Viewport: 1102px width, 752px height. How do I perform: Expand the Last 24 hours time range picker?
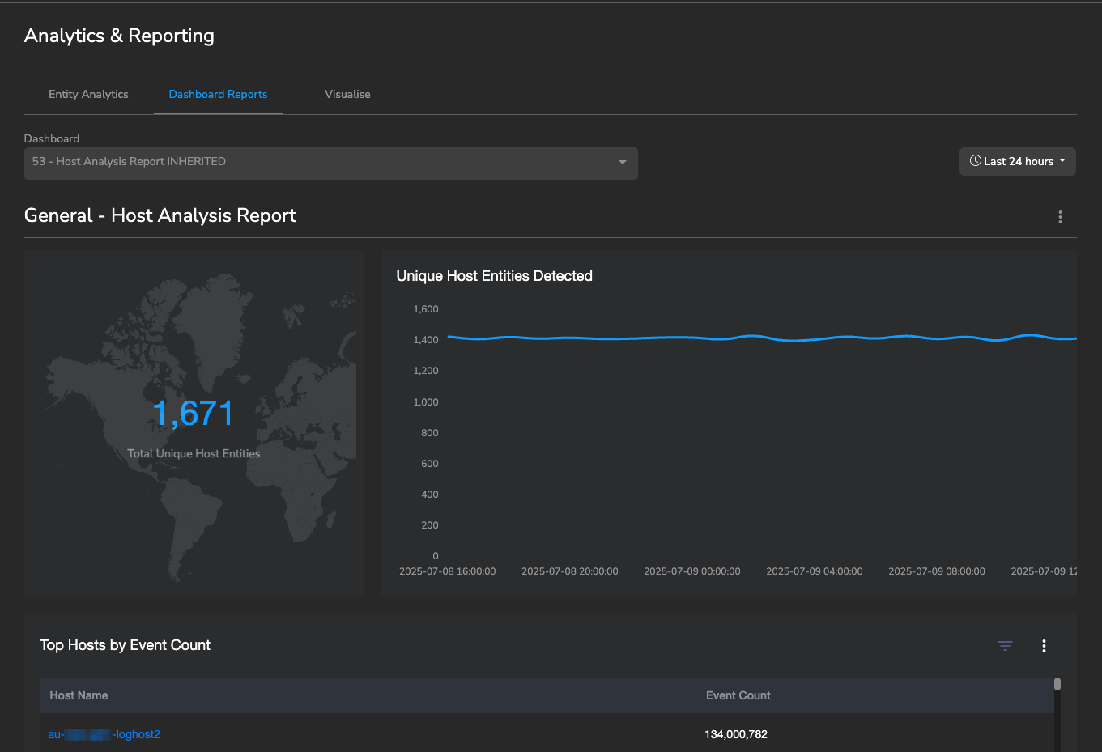point(1017,161)
